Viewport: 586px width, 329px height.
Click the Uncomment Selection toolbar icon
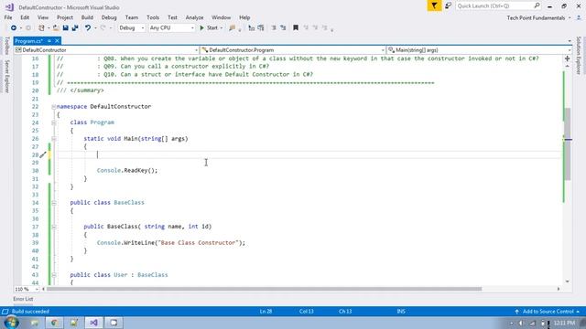pos(261,28)
